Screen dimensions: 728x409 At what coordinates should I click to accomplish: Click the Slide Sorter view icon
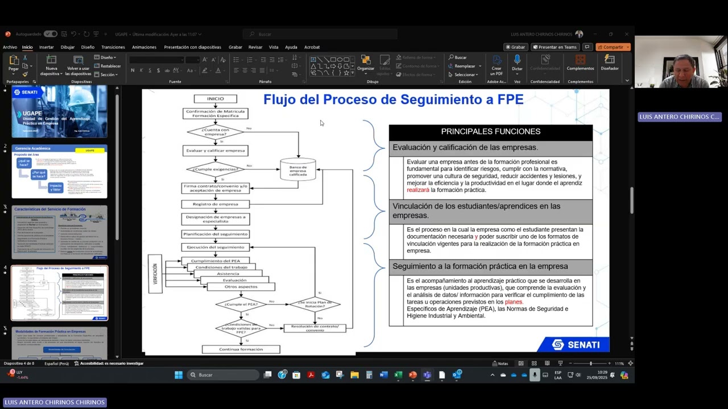(x=534, y=364)
